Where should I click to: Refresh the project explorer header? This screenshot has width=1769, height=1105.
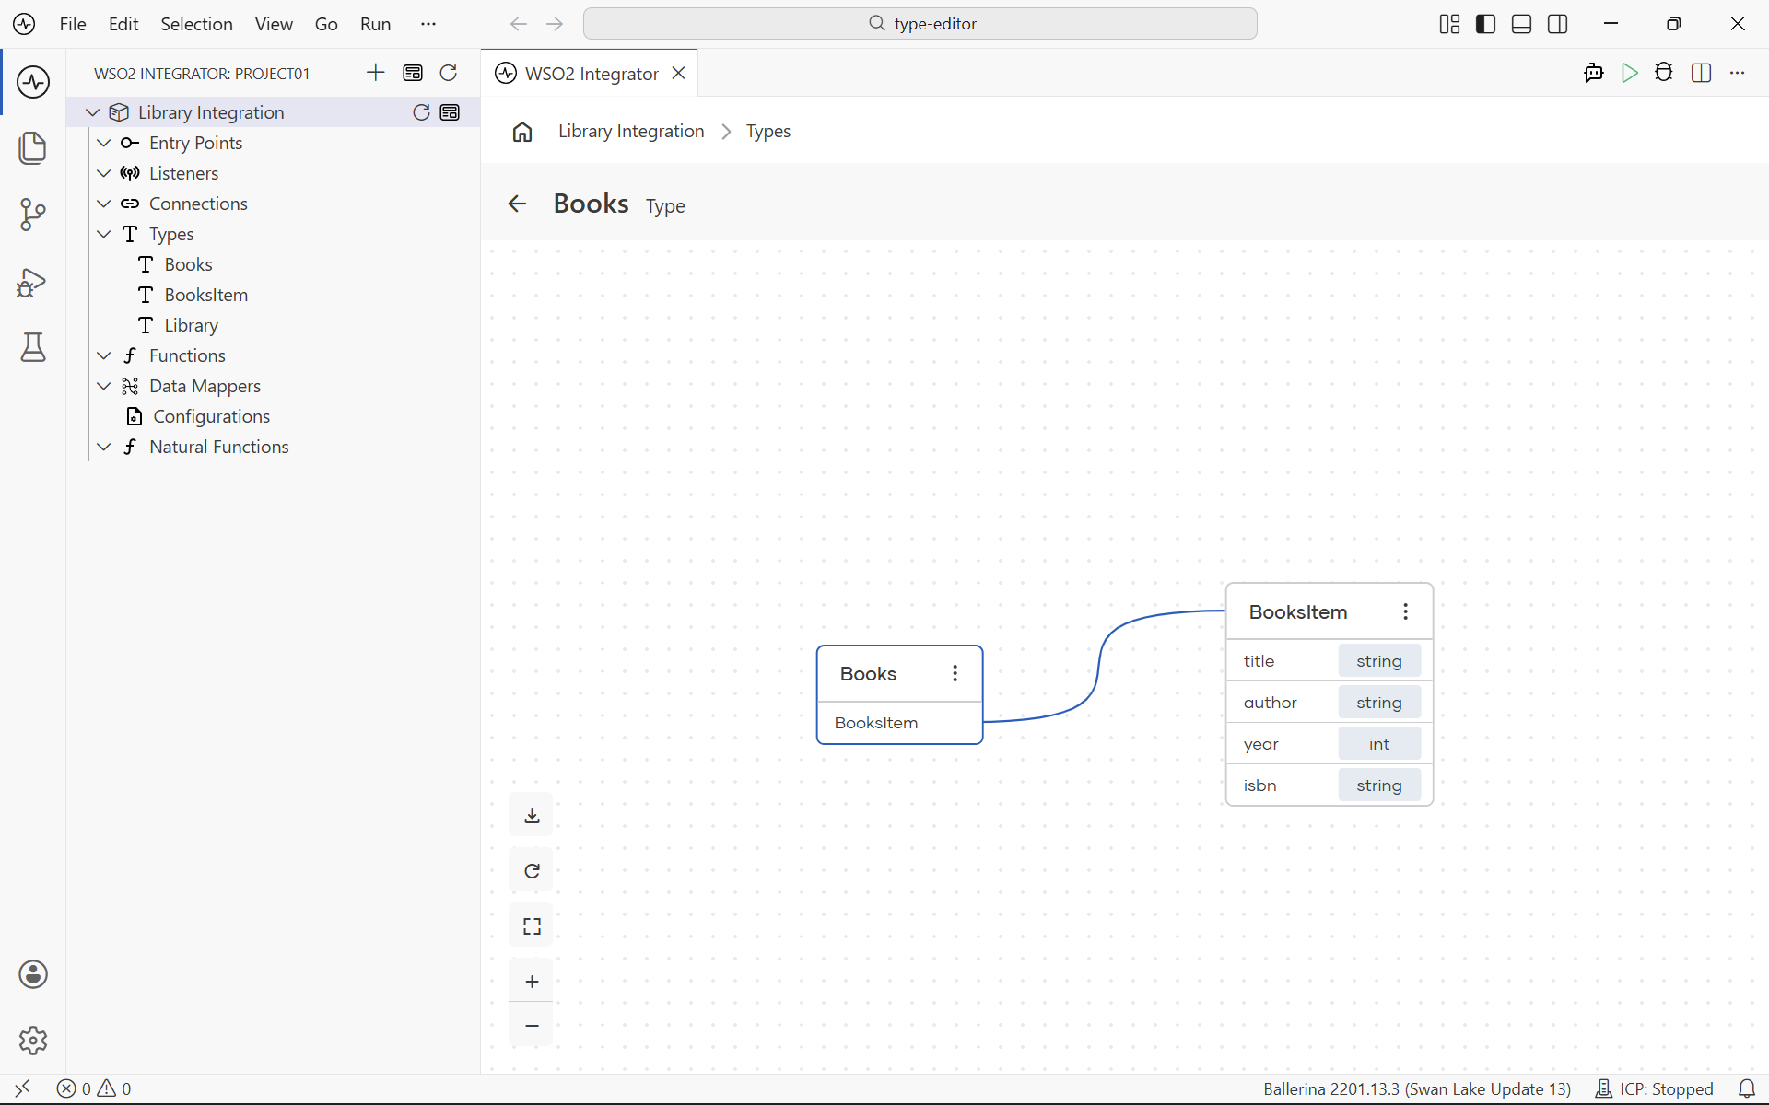pos(449,73)
